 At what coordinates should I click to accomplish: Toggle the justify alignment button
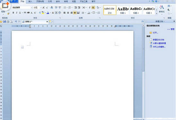click(75, 13)
